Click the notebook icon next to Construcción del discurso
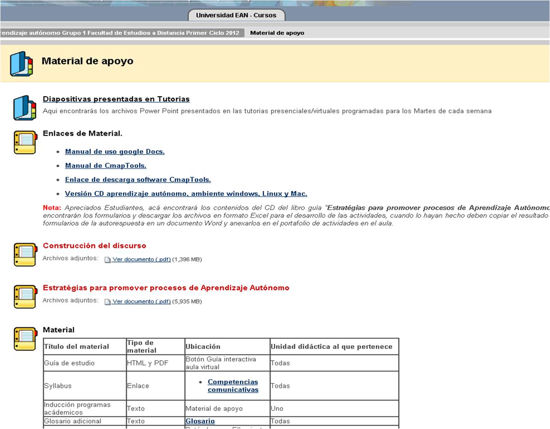 (x=25, y=254)
